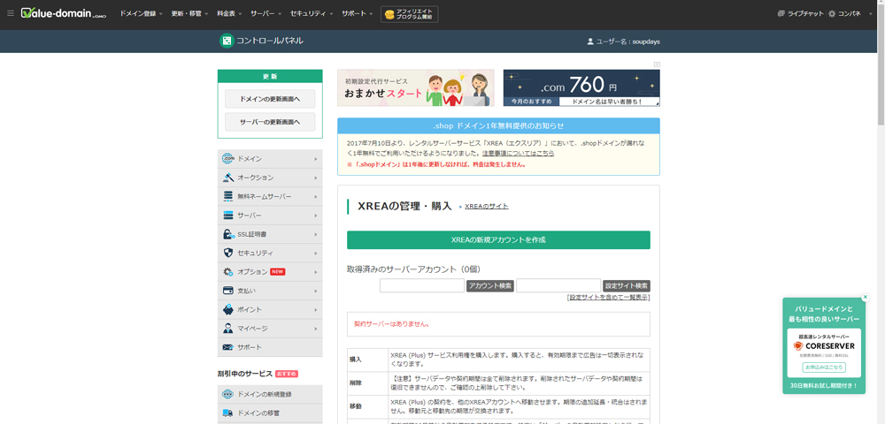Click the ドメイン .com sidebar icon

(228, 159)
